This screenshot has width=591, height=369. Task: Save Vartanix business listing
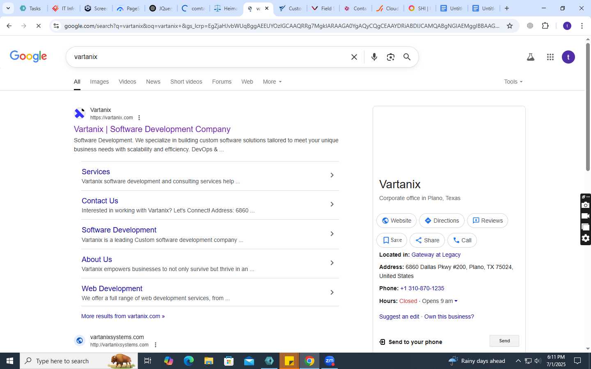coord(392,240)
